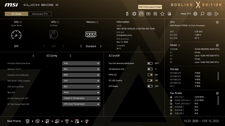This screenshot has width=225, height=126.
Task: Click the NPU info circle icon
Action: pos(58,22)
